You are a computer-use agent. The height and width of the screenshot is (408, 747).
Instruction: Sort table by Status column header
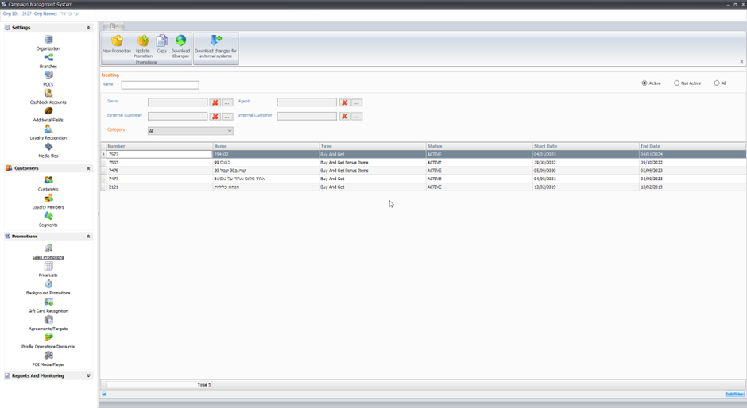[x=478, y=146]
